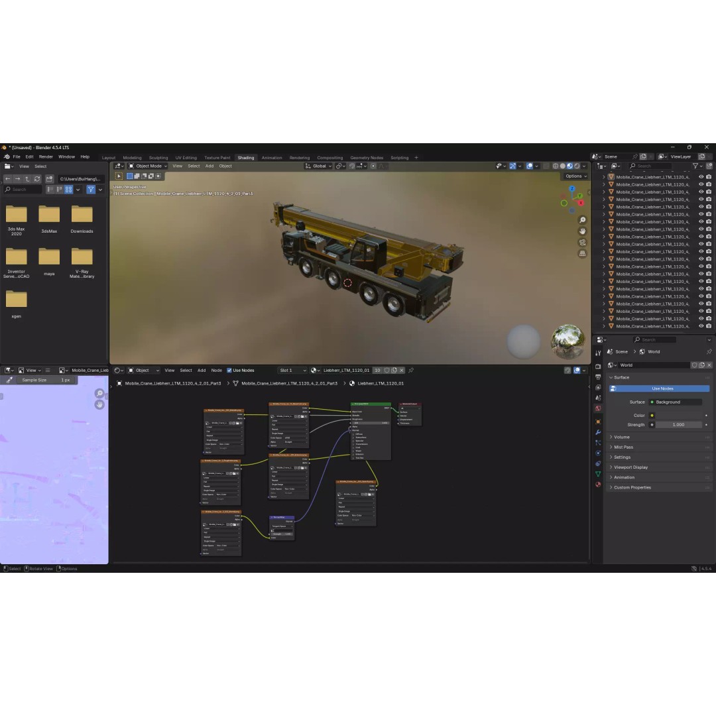
Task: Open the View Layer properties tab
Action: pos(598,387)
